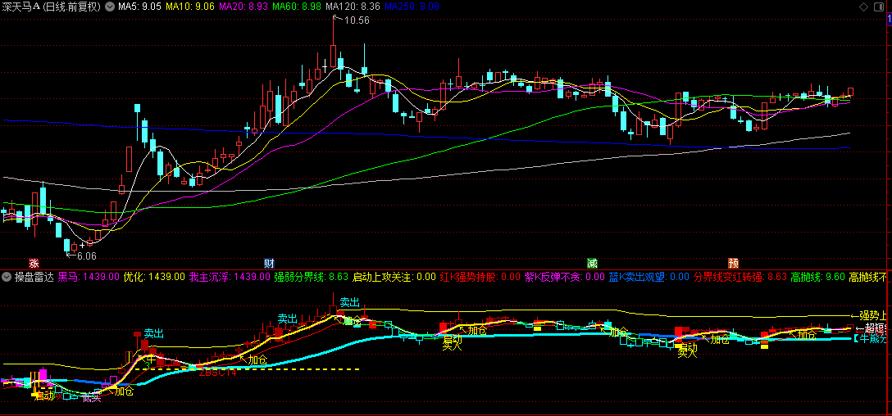Expand the 操盘雷达 indicator dropdown arrow
The height and width of the screenshot is (416, 892).
[7, 278]
